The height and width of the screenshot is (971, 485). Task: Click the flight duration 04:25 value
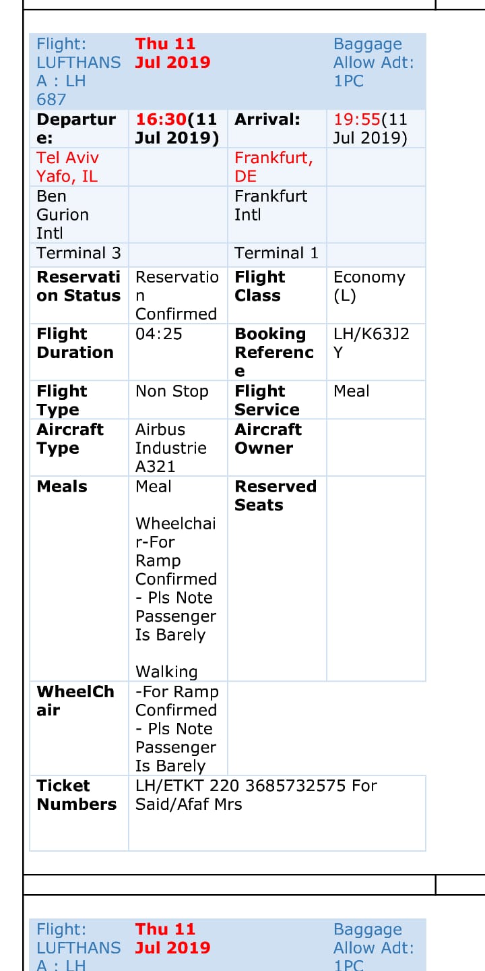coord(159,334)
